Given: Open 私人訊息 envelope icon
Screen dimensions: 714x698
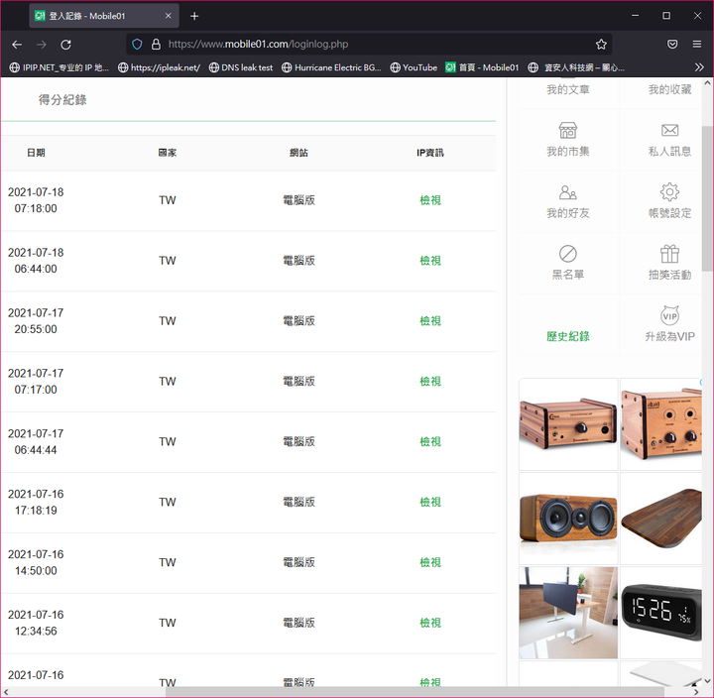Looking at the screenshot, I should (669, 130).
